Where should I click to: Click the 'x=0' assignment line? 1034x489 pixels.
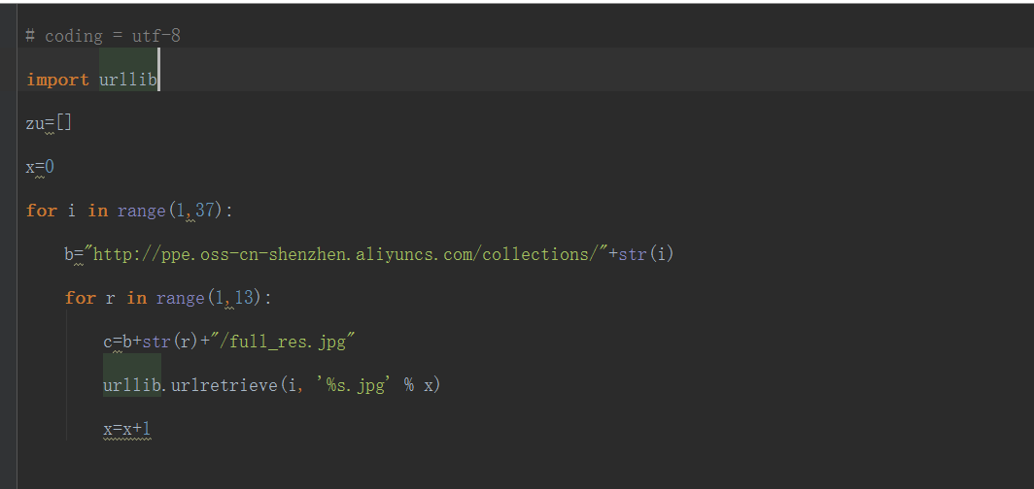pyautogui.click(x=40, y=167)
